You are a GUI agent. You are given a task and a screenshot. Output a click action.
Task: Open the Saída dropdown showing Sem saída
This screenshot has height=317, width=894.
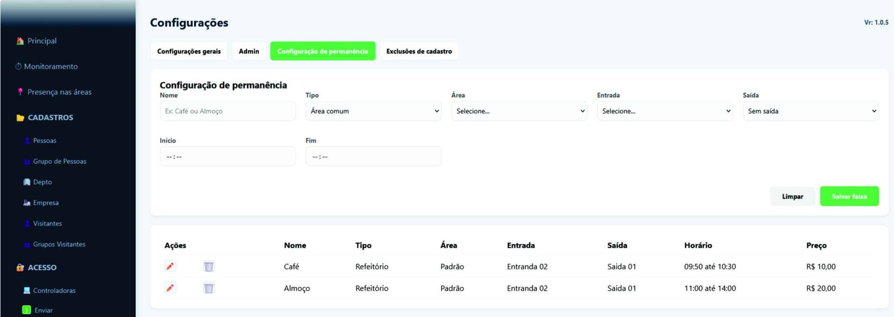pyautogui.click(x=811, y=111)
